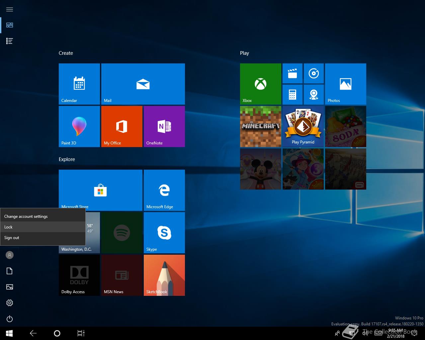The image size is (425, 340).
Task: Open the Mail tile
Action: (x=143, y=84)
